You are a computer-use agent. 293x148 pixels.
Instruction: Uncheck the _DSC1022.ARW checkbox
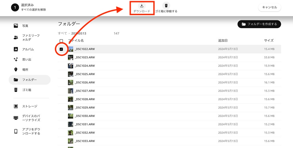[61, 49]
